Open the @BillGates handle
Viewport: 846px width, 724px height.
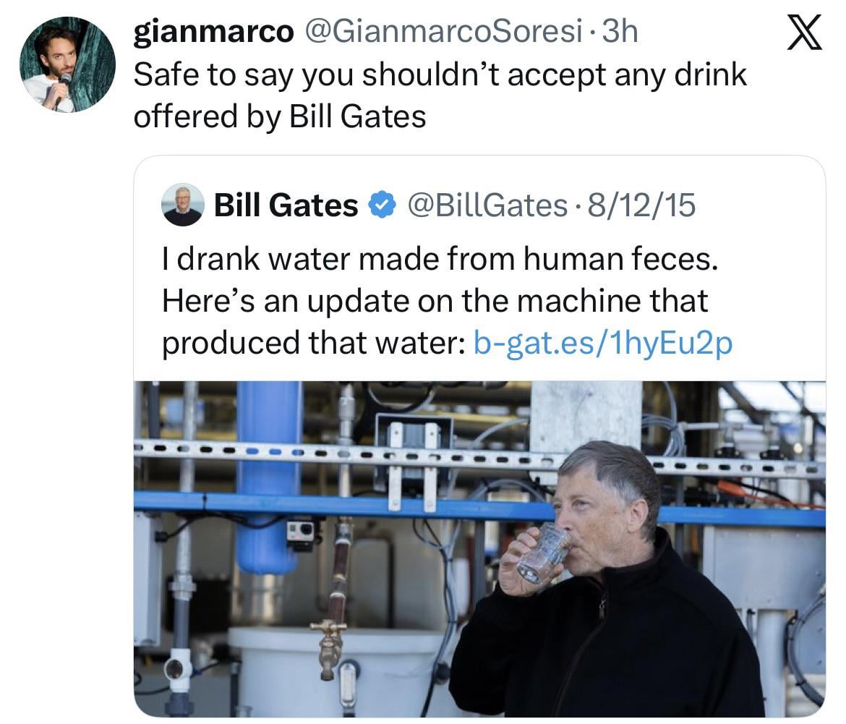pyautogui.click(x=487, y=205)
